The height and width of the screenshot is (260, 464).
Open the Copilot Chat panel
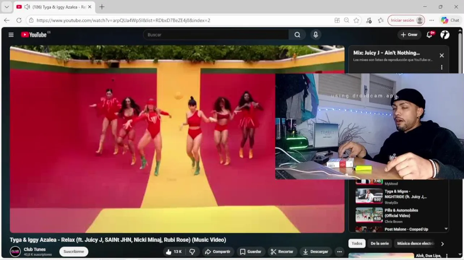point(450,20)
